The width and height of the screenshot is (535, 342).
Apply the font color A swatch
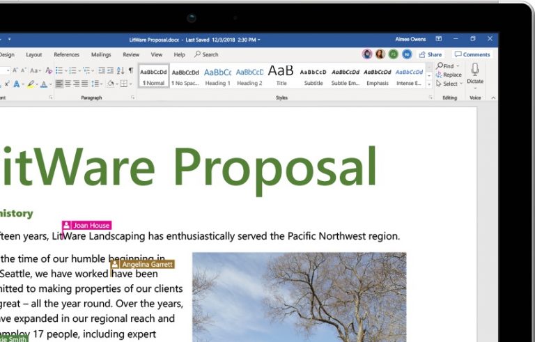pos(44,84)
